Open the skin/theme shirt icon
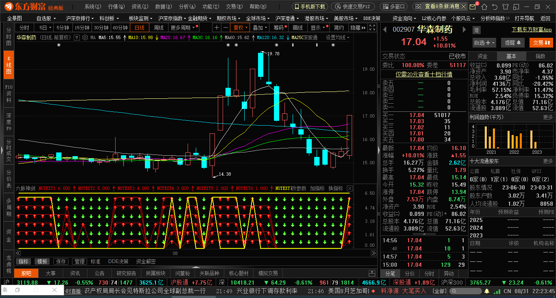 click(x=505, y=7)
